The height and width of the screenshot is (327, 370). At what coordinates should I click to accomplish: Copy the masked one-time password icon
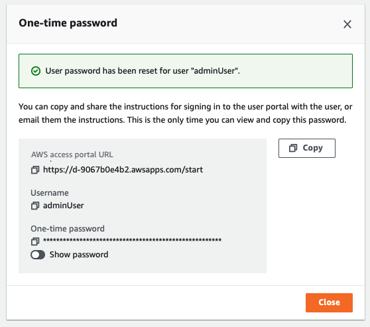35,241
